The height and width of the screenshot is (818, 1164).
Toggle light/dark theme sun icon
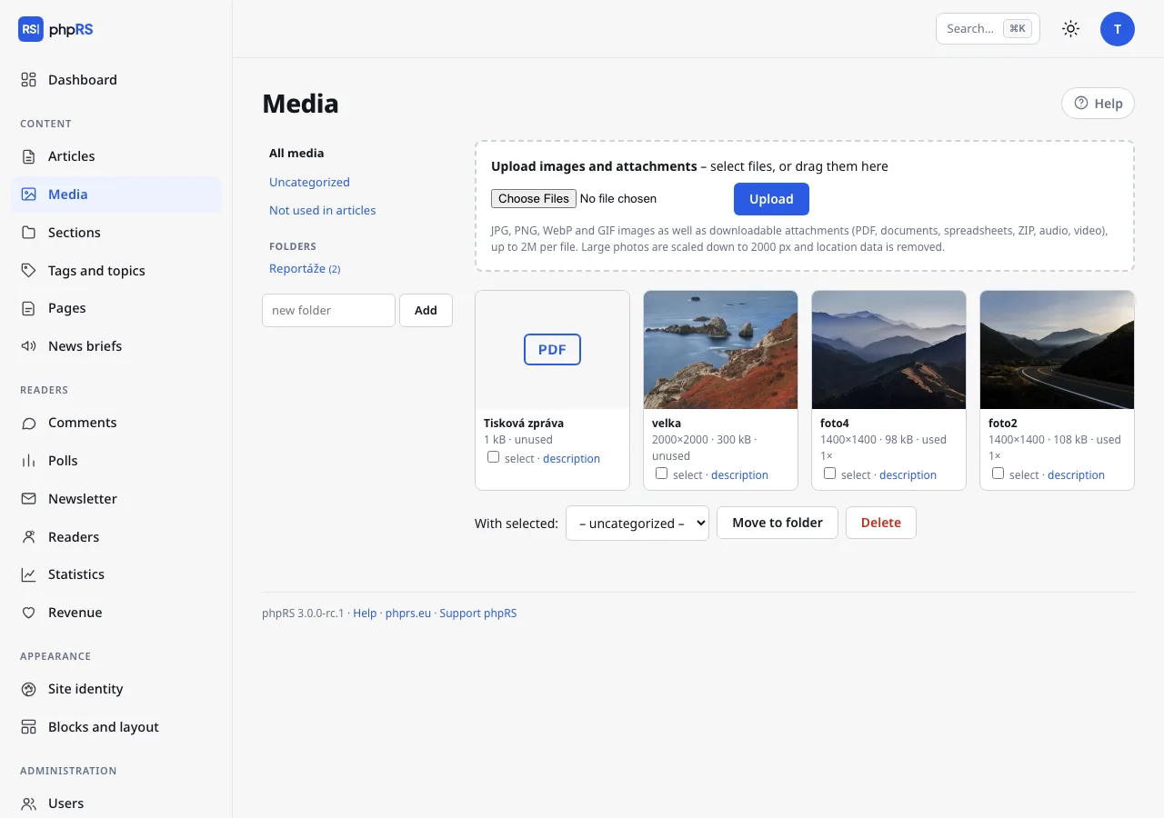pyautogui.click(x=1071, y=29)
